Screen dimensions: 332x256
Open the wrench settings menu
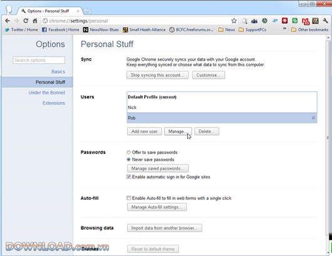pos(325,21)
